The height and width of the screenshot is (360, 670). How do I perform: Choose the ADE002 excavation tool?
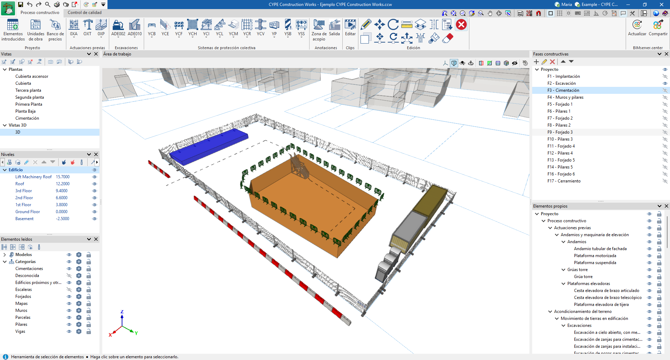click(x=118, y=28)
